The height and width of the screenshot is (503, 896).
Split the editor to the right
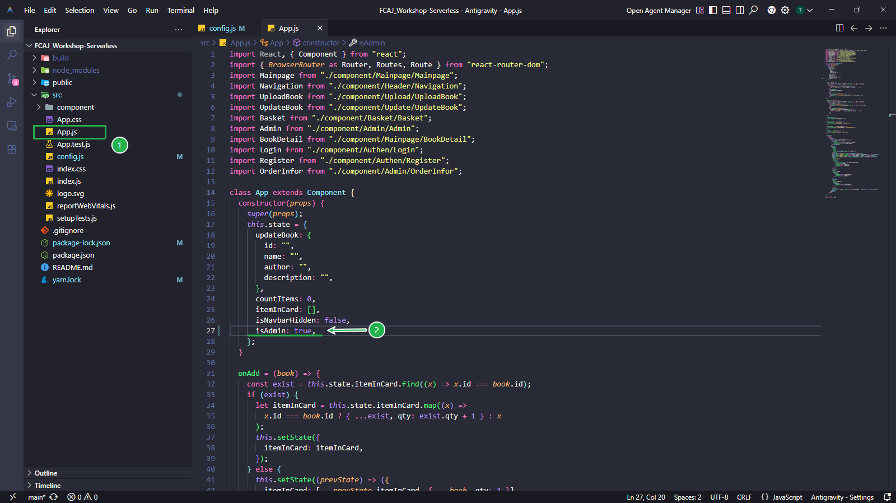pyautogui.click(x=839, y=28)
